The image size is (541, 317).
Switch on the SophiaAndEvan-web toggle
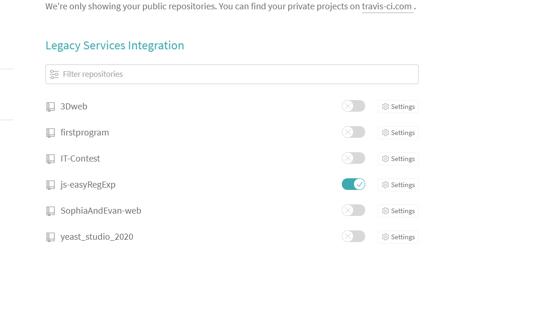353,210
